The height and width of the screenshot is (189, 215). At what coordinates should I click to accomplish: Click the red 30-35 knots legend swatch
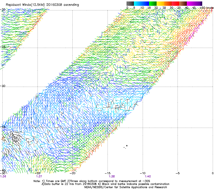pyautogui.click(x=175, y=3)
